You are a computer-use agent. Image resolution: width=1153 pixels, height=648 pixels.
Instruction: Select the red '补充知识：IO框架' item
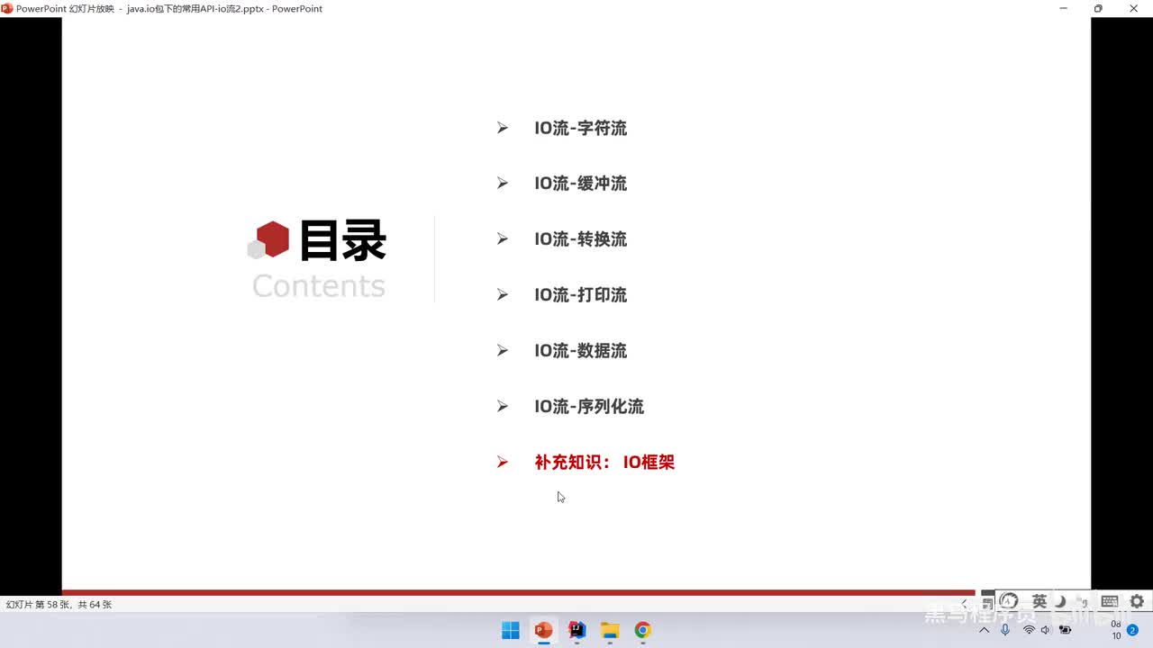click(604, 463)
